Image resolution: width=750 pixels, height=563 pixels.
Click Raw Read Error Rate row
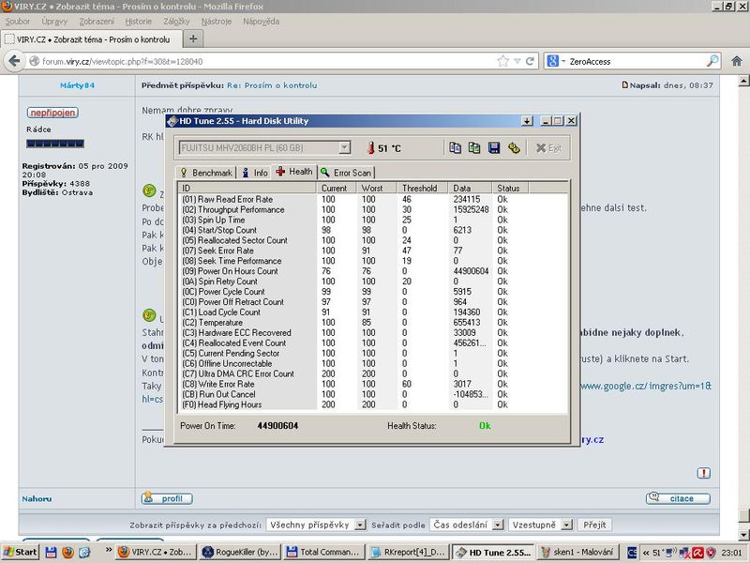pos(372,199)
